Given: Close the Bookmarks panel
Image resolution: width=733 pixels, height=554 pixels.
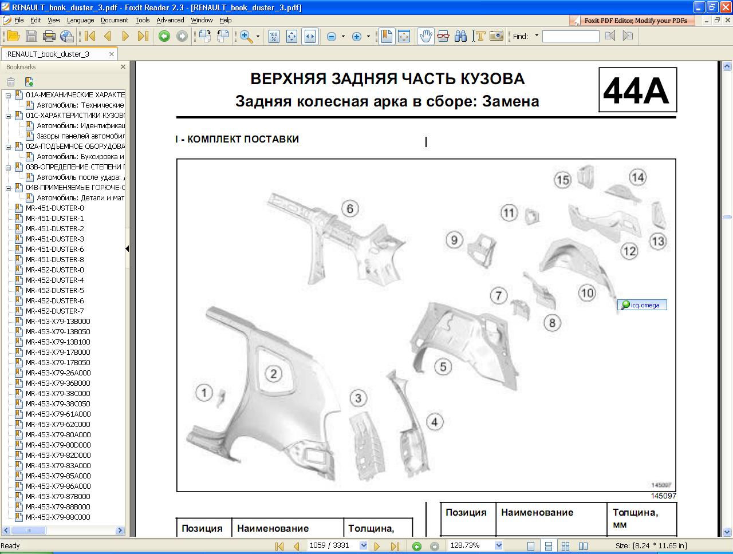Looking at the screenshot, I should tap(123, 67).
